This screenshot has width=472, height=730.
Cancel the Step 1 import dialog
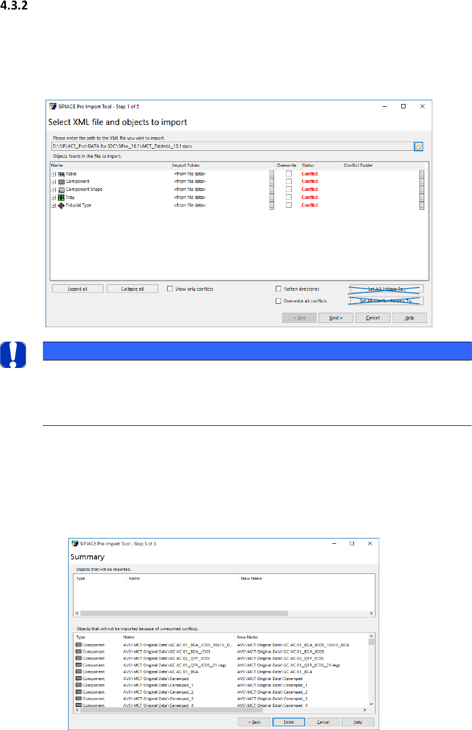(373, 318)
